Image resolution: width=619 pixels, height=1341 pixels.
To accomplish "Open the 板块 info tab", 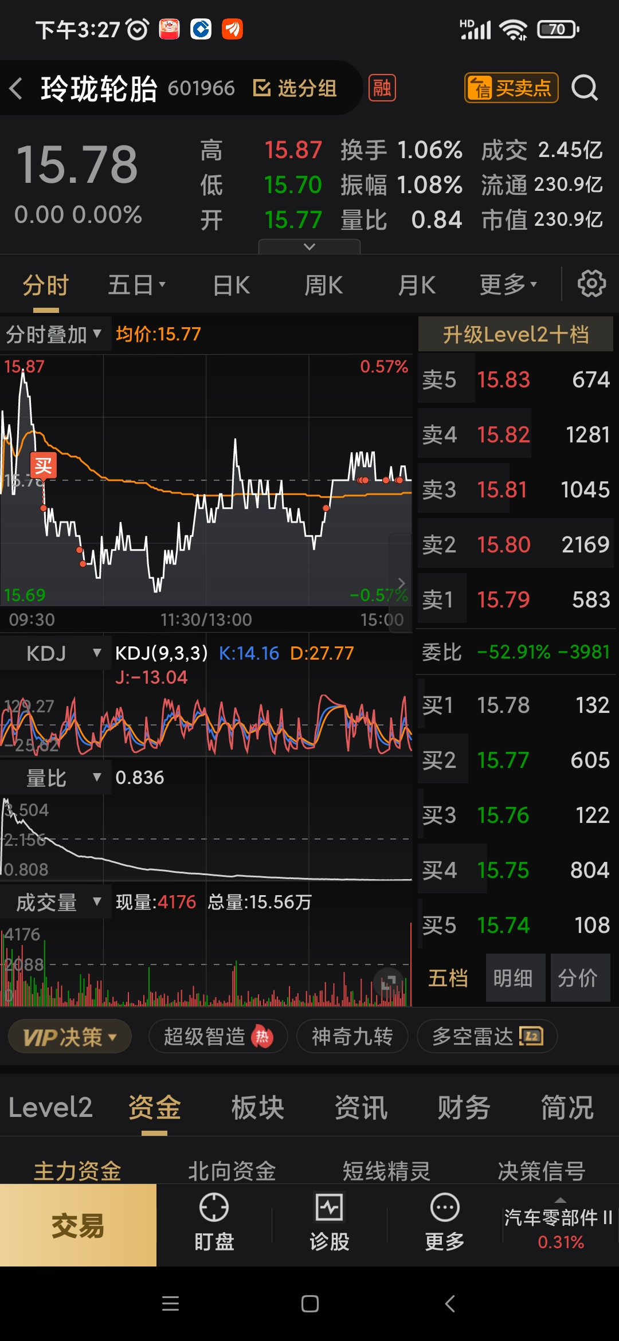I will tap(257, 1107).
